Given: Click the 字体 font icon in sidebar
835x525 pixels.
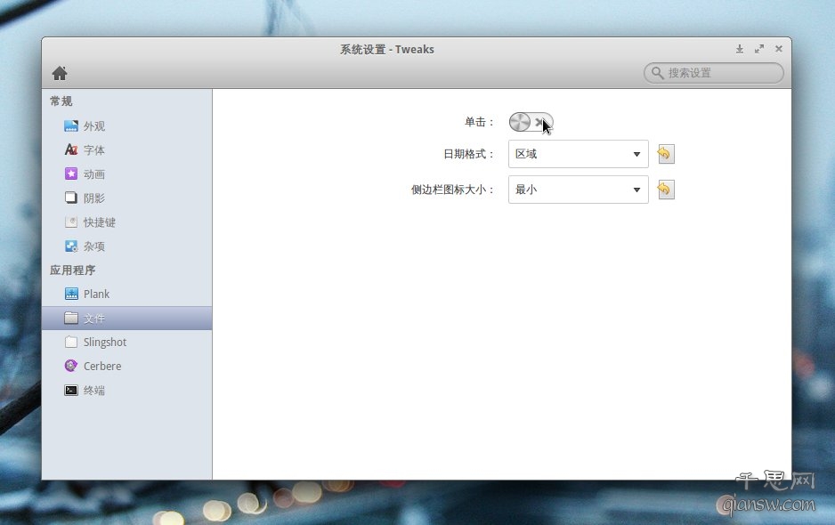Looking at the screenshot, I should coord(71,149).
